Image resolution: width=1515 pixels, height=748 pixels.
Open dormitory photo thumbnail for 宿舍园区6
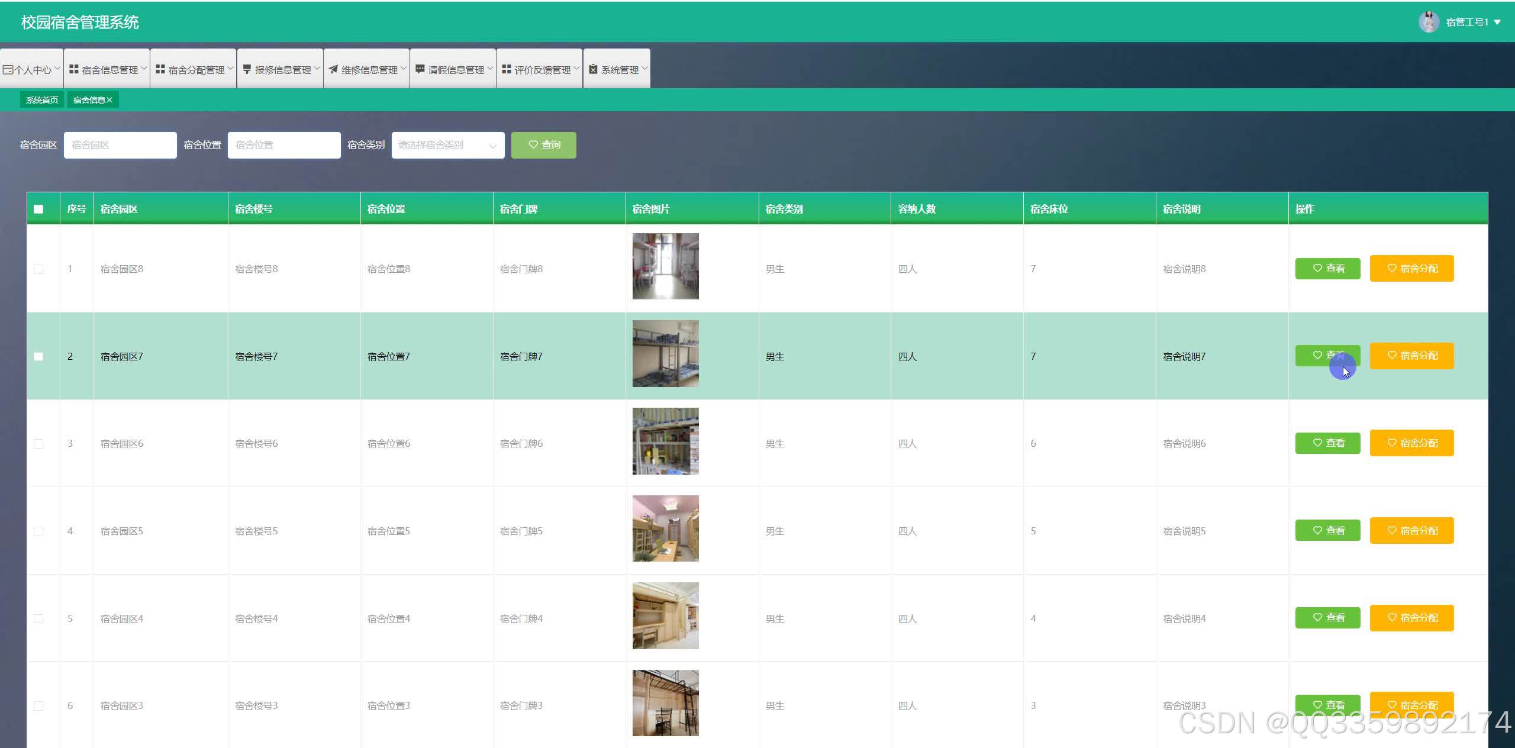[665, 441]
